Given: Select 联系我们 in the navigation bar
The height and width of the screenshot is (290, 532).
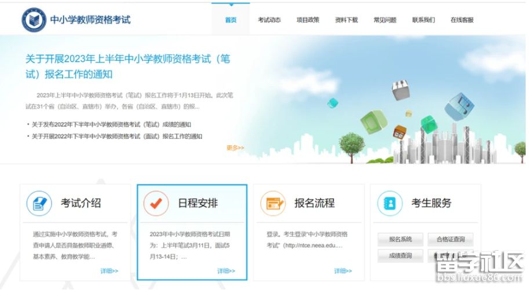Looking at the screenshot, I should pyautogui.click(x=423, y=20).
